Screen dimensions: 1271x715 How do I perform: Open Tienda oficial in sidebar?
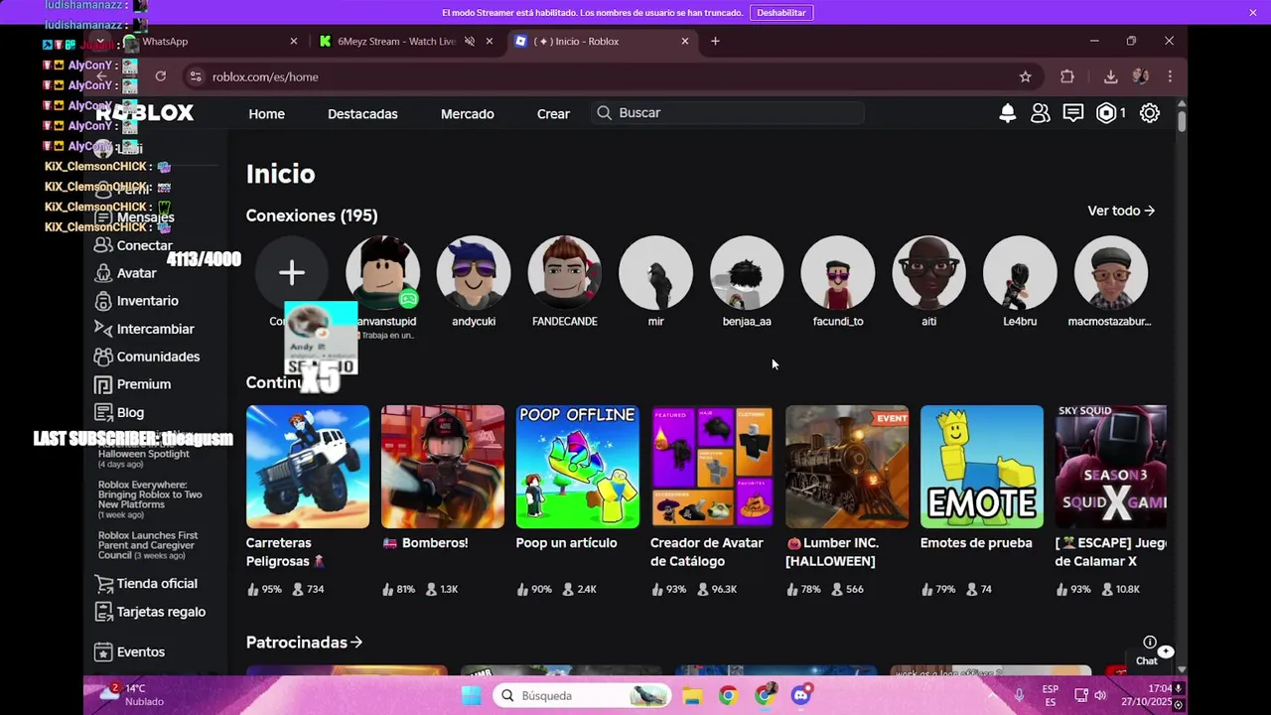146,584
